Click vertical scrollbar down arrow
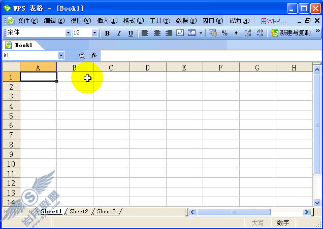The width and height of the screenshot is (323, 229). 317,203
